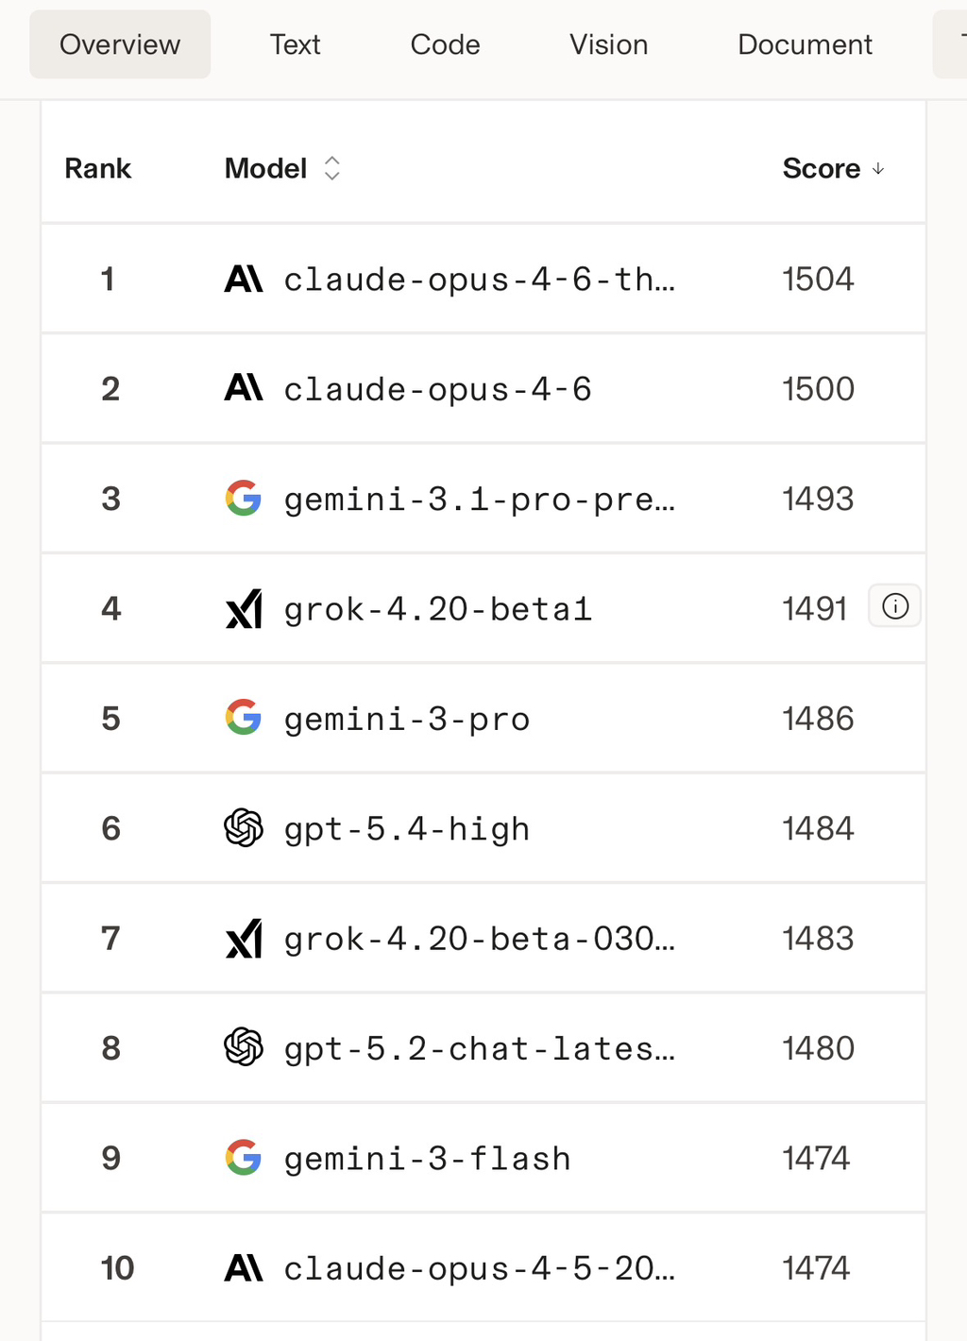Click the xAI logo beside grok-4.20-beta1

click(244, 608)
